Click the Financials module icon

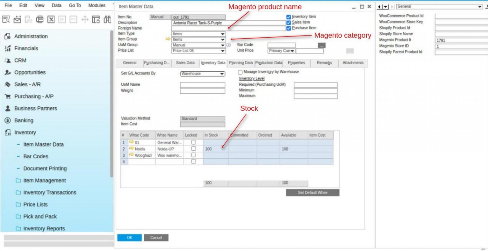click(x=7, y=48)
